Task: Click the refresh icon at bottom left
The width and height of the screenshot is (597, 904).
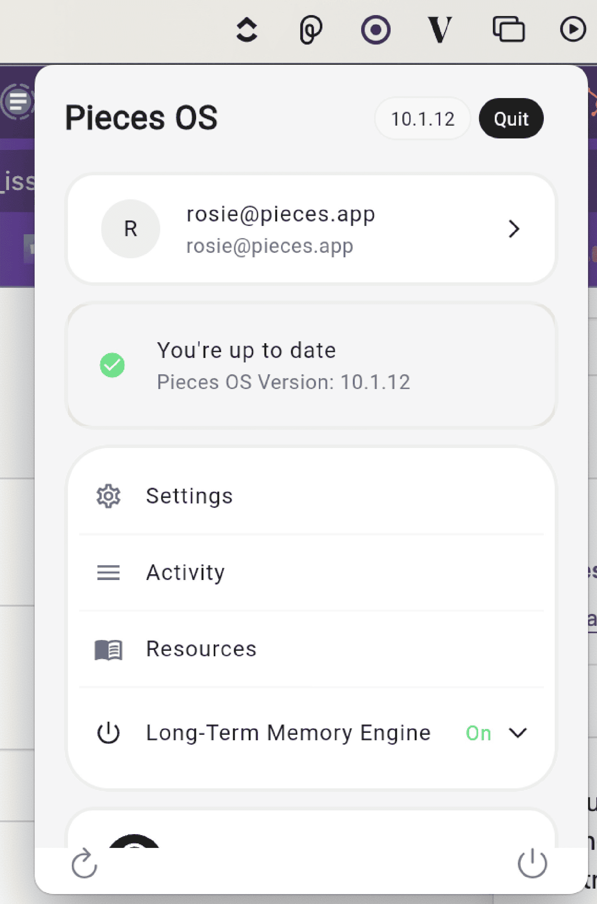Action: coord(84,863)
